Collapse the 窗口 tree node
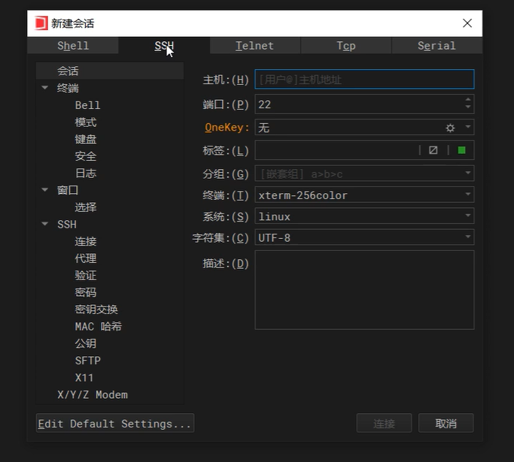The width and height of the screenshot is (514, 462). (x=45, y=190)
